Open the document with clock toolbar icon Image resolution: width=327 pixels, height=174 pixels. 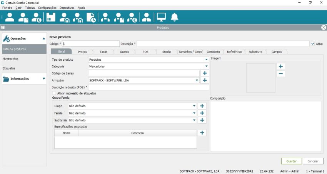point(91,17)
